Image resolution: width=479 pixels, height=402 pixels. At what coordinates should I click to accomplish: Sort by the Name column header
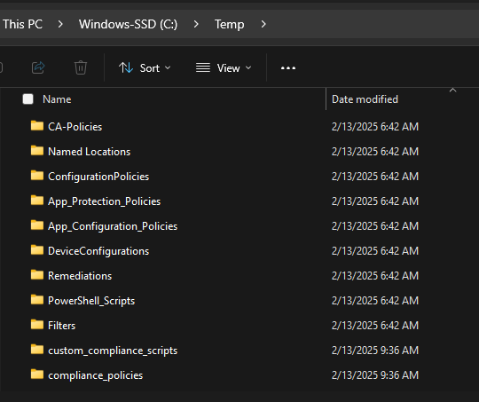click(x=57, y=99)
